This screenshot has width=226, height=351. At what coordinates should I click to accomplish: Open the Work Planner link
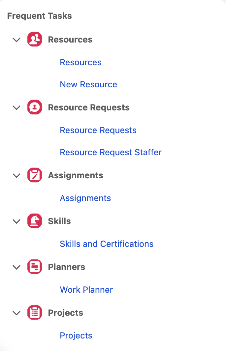(x=86, y=290)
